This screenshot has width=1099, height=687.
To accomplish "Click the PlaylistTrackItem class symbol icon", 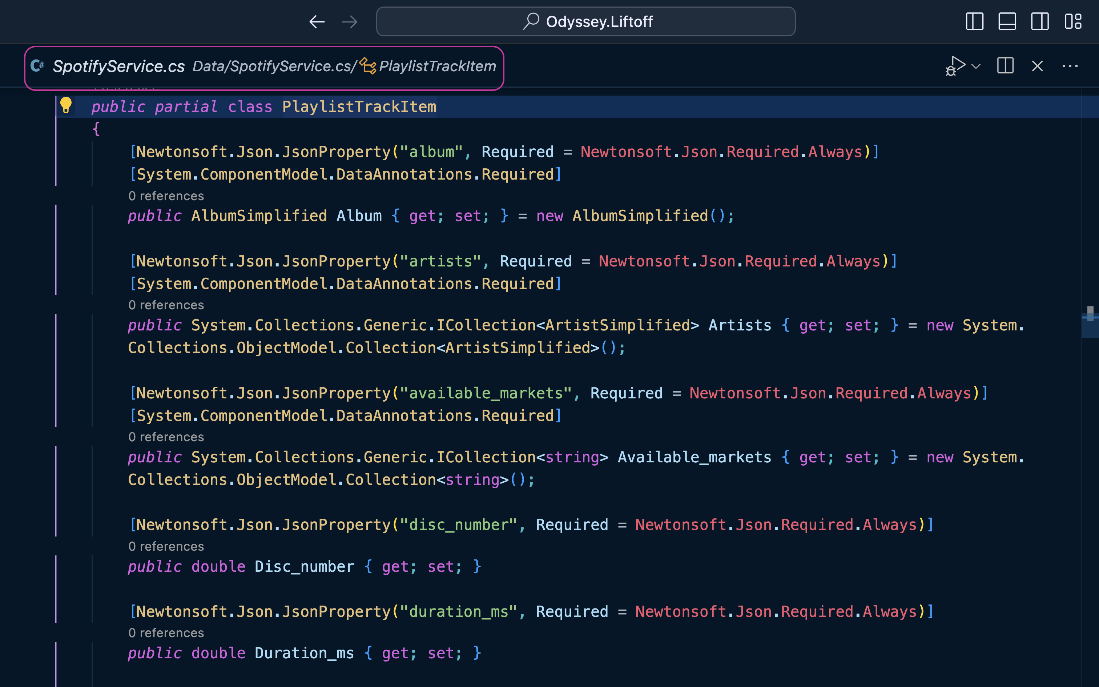I will click(x=368, y=66).
